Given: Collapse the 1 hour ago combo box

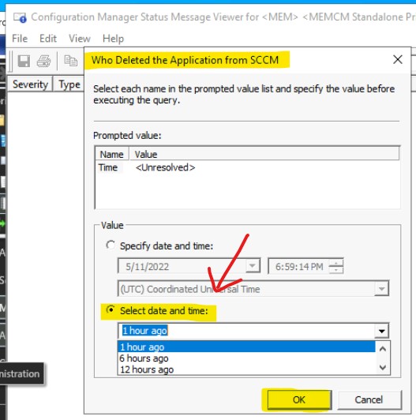Looking at the screenshot, I should pyautogui.click(x=382, y=331).
